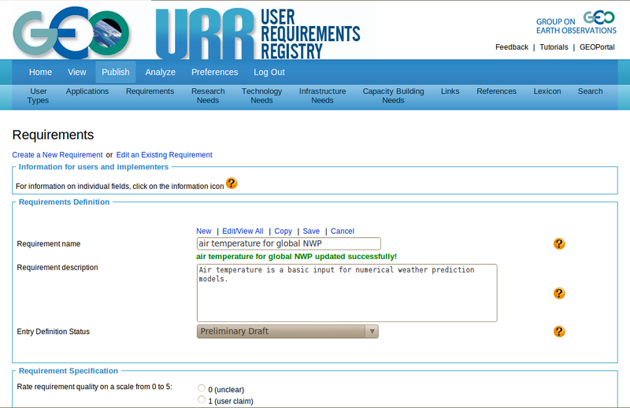
Task: Click help icon beside Requirement name field
Action: 559,244
